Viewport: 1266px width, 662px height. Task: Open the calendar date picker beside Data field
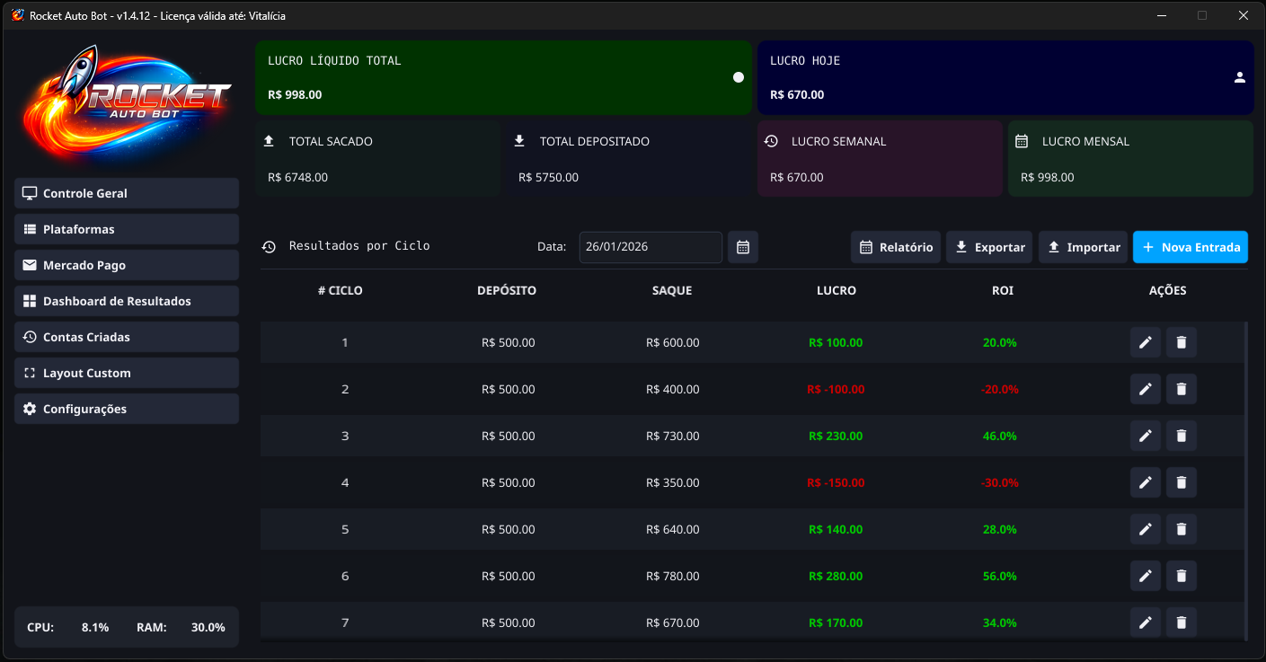tap(742, 247)
